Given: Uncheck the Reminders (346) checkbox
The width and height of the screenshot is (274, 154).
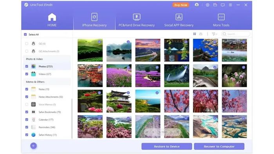Looking at the screenshot, I should pyautogui.click(x=27, y=127).
